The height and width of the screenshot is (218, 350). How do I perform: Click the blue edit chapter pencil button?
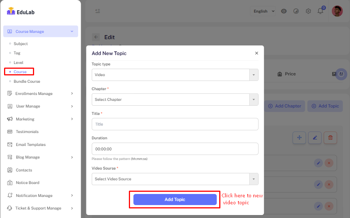315,138
